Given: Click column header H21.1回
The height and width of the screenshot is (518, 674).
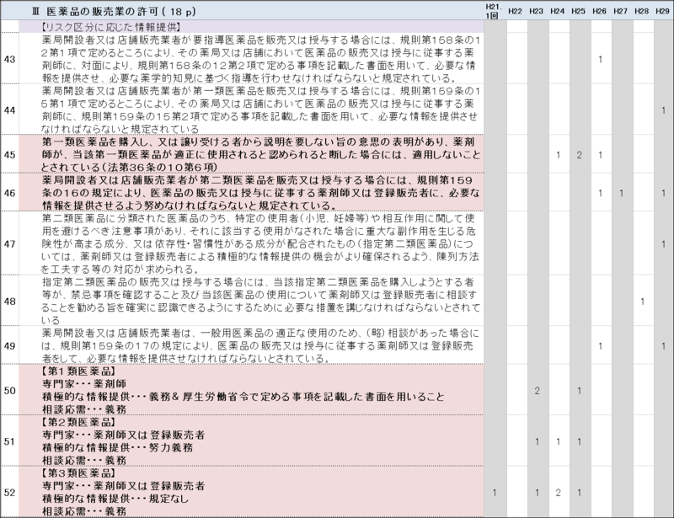Looking at the screenshot, I should click(x=494, y=11).
